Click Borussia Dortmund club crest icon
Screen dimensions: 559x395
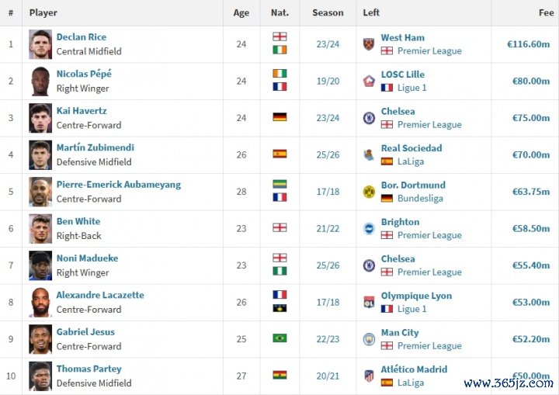[x=369, y=192]
